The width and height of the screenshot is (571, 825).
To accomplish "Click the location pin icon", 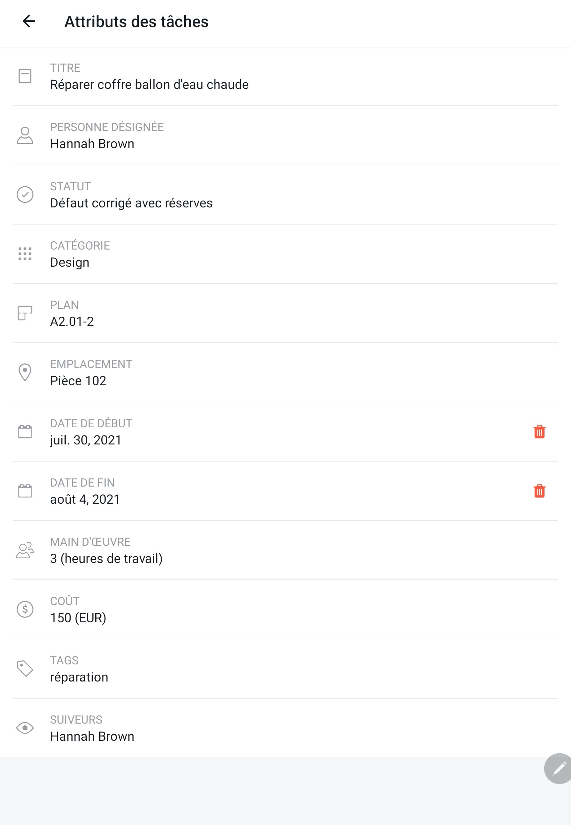I will 25,372.
